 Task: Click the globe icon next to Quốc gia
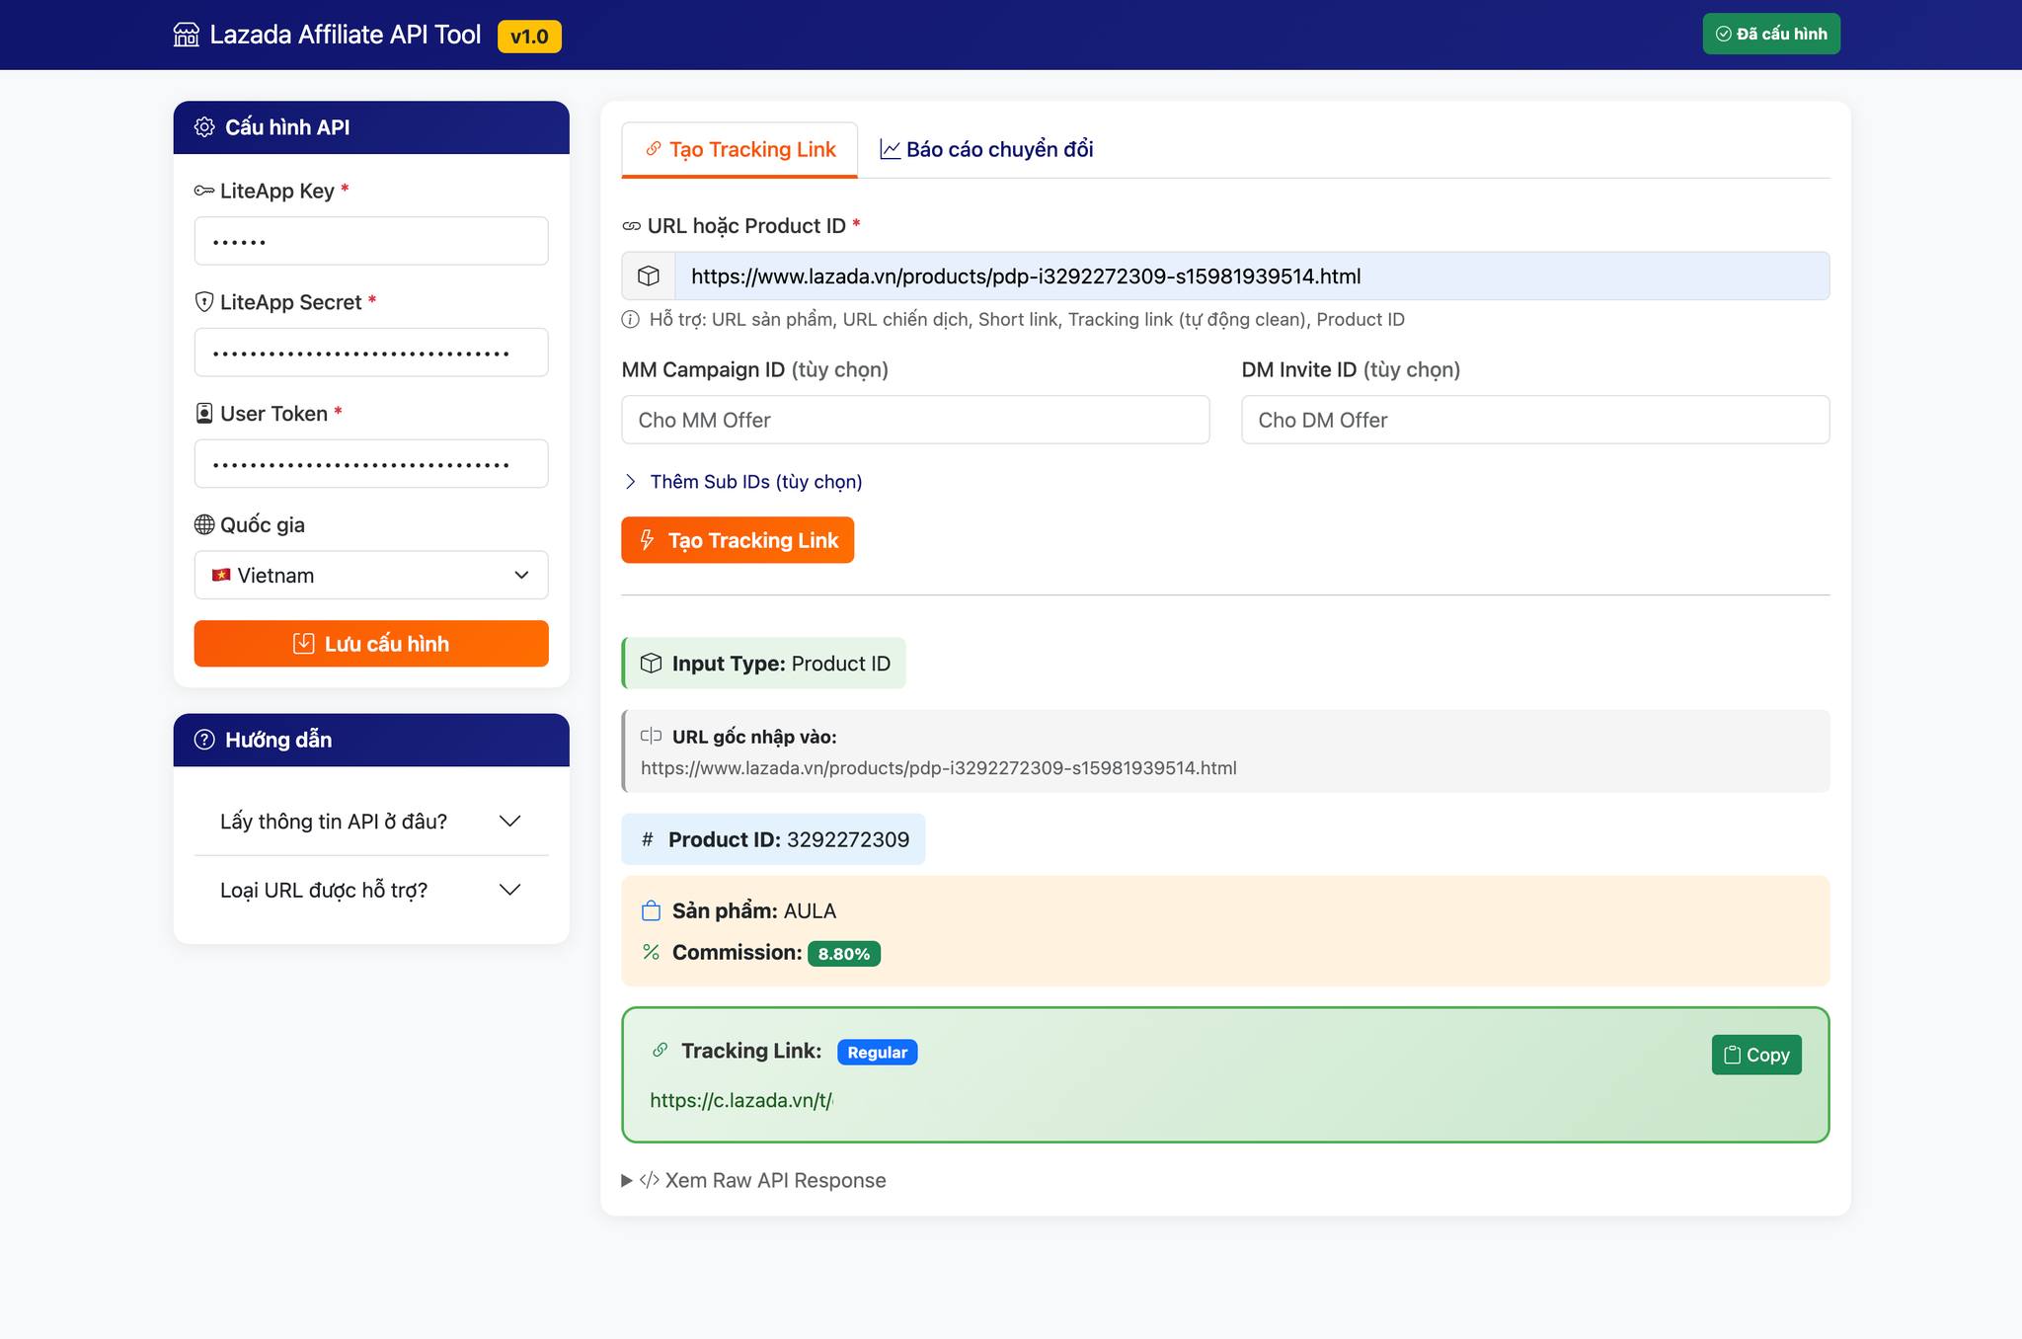pyautogui.click(x=204, y=525)
